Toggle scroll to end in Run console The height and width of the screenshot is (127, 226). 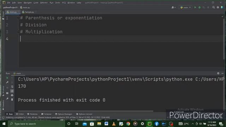pos(12,91)
